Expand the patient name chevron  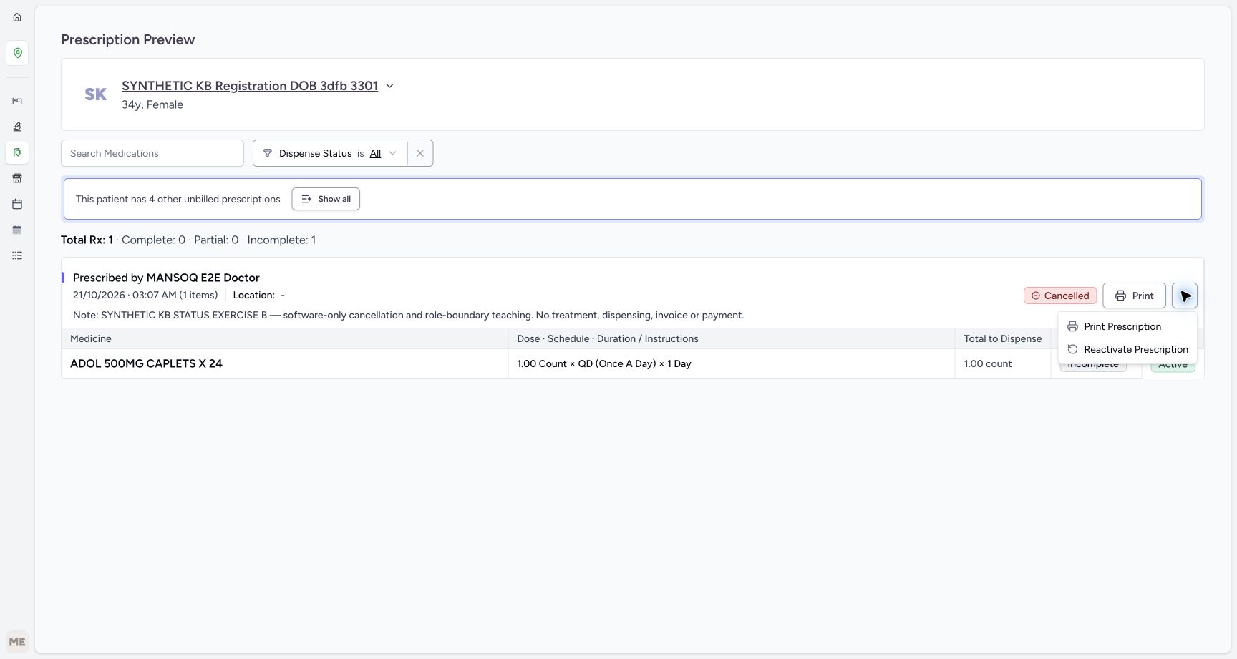coord(390,86)
